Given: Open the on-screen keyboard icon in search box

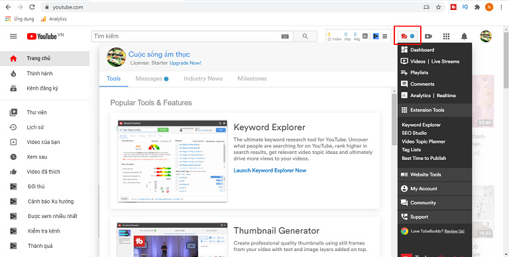Looking at the screenshot, I should point(285,36).
